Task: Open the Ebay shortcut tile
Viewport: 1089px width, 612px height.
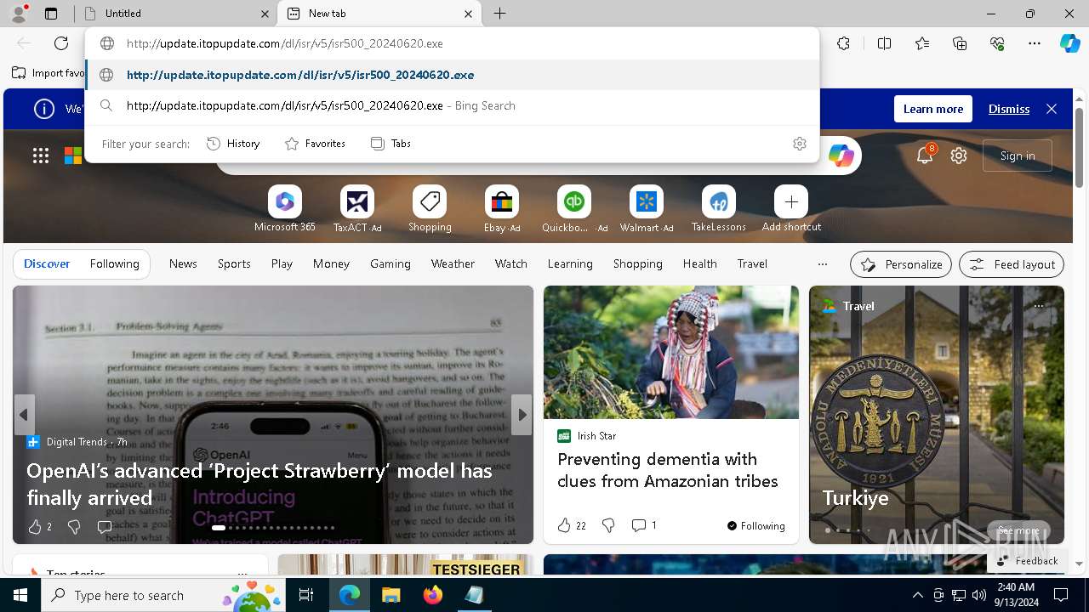Action: 502,209
